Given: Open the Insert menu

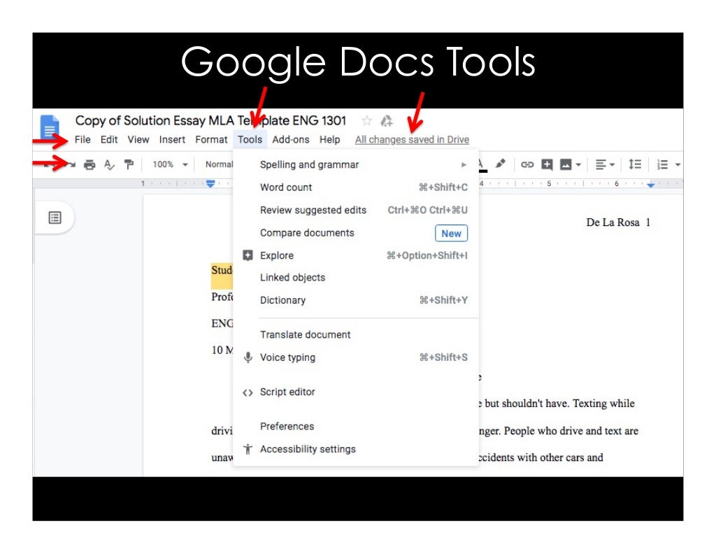Looking at the screenshot, I should tap(172, 139).
